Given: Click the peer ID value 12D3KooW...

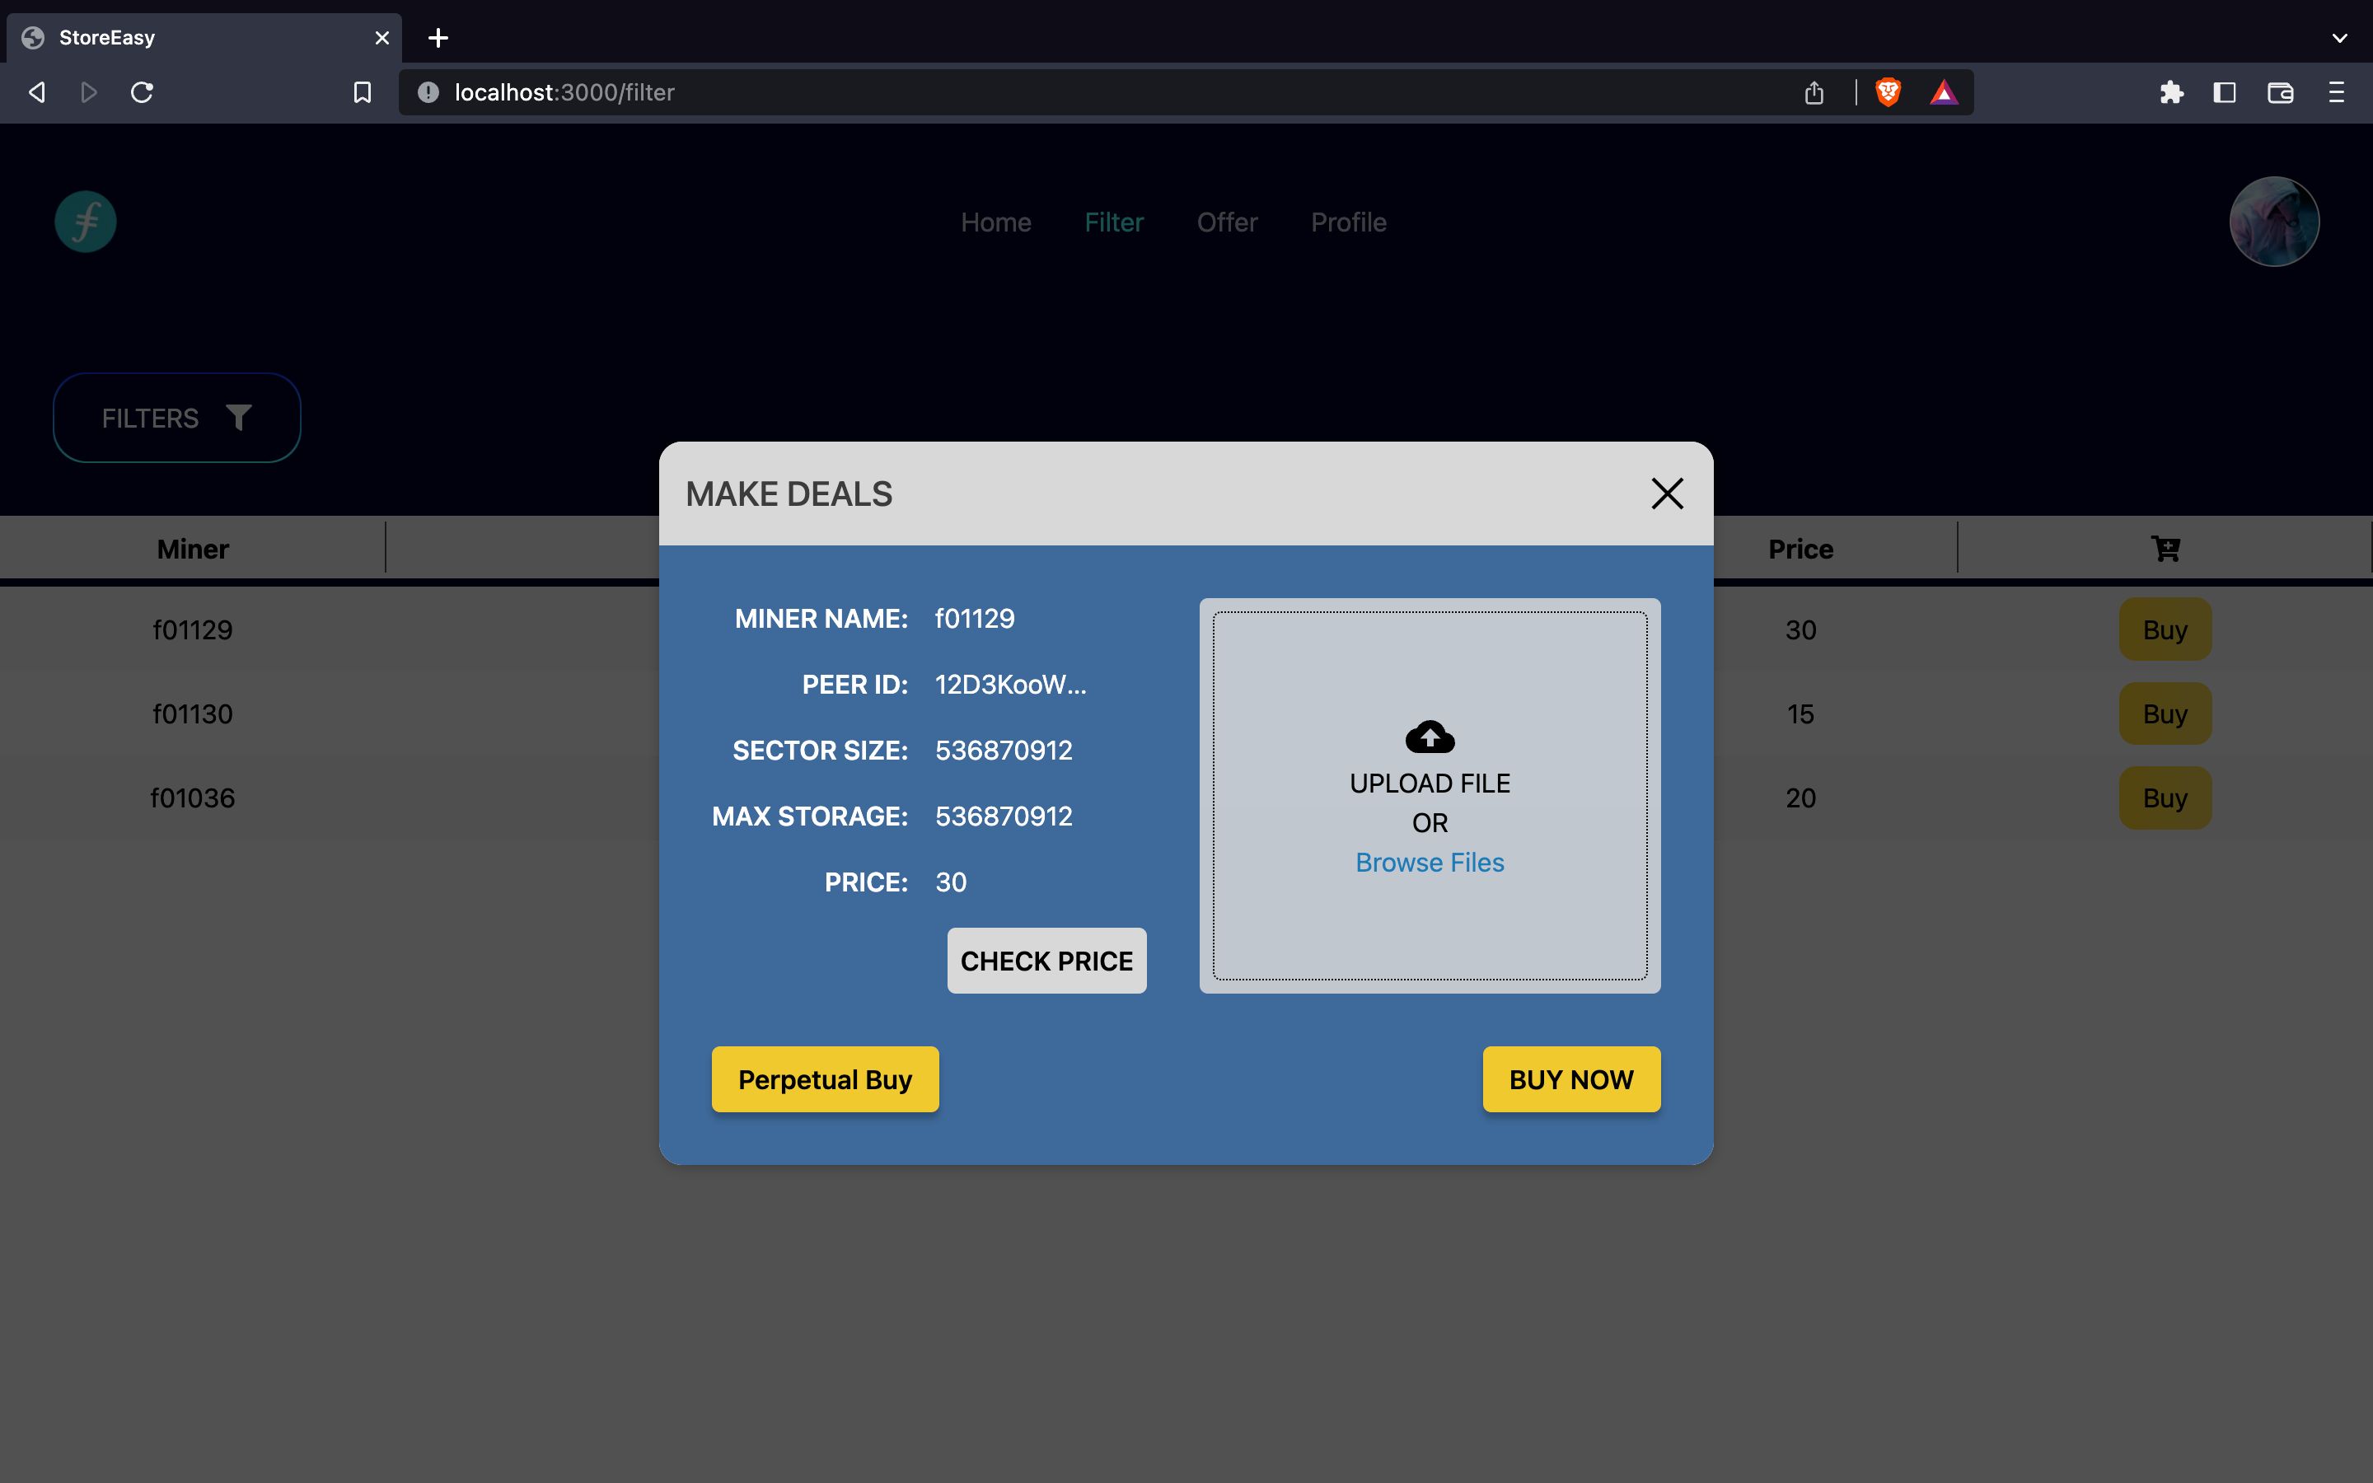Looking at the screenshot, I should point(1011,685).
